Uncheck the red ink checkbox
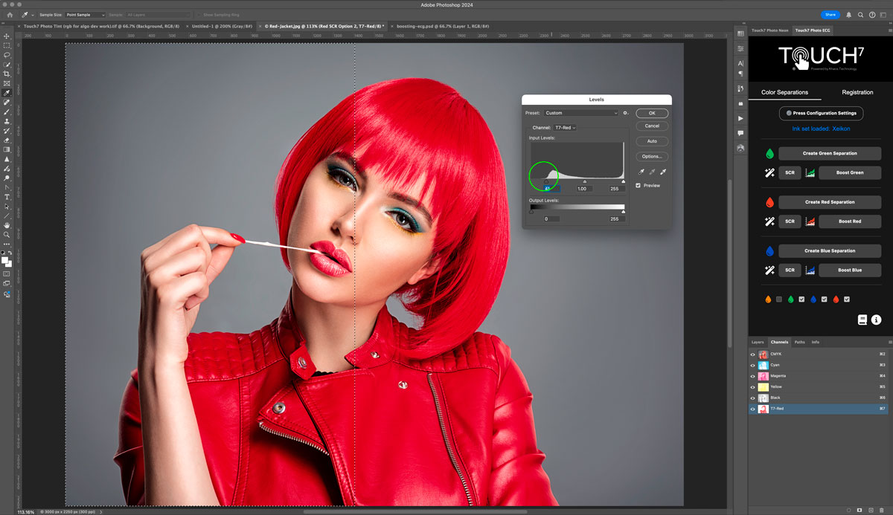 847,299
